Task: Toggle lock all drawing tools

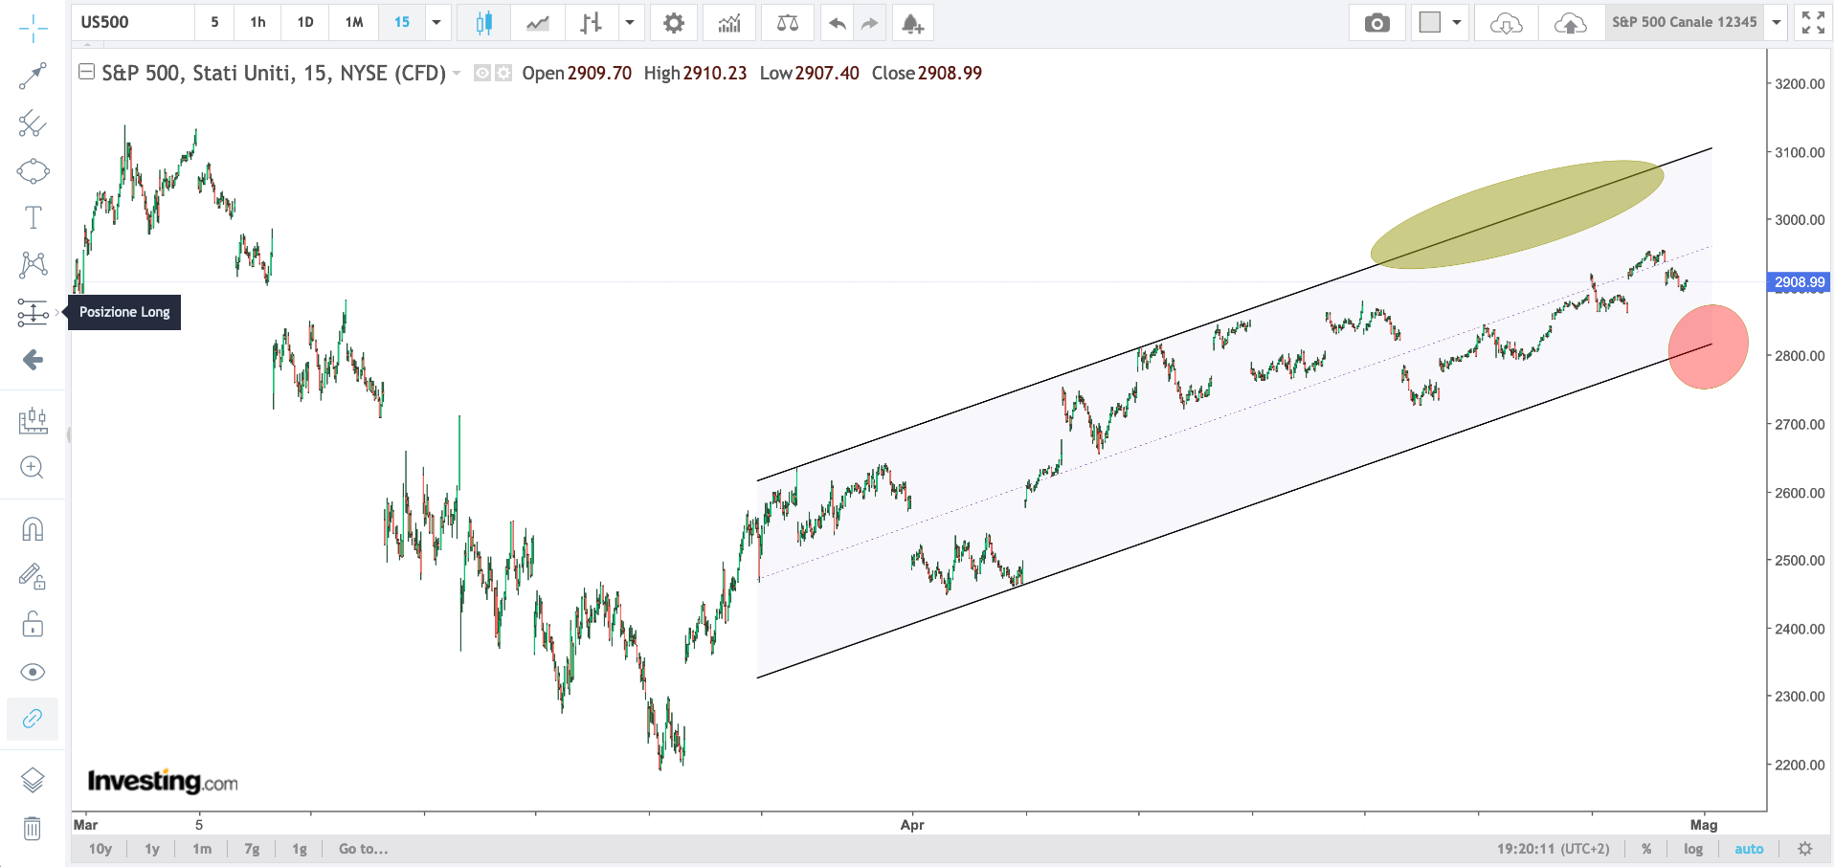Action: (33, 625)
